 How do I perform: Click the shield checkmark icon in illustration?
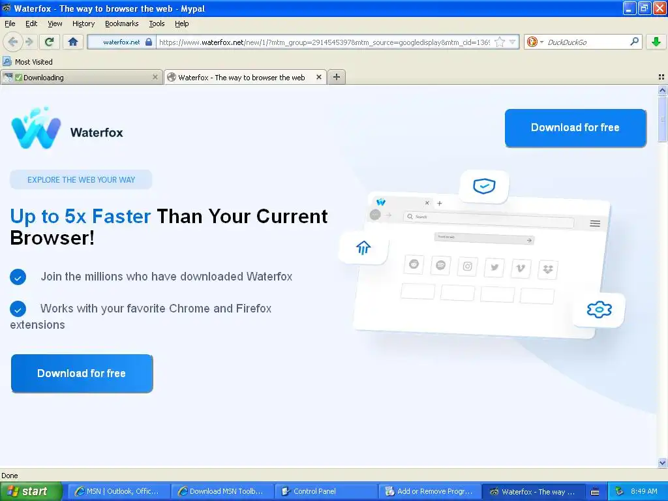click(485, 186)
